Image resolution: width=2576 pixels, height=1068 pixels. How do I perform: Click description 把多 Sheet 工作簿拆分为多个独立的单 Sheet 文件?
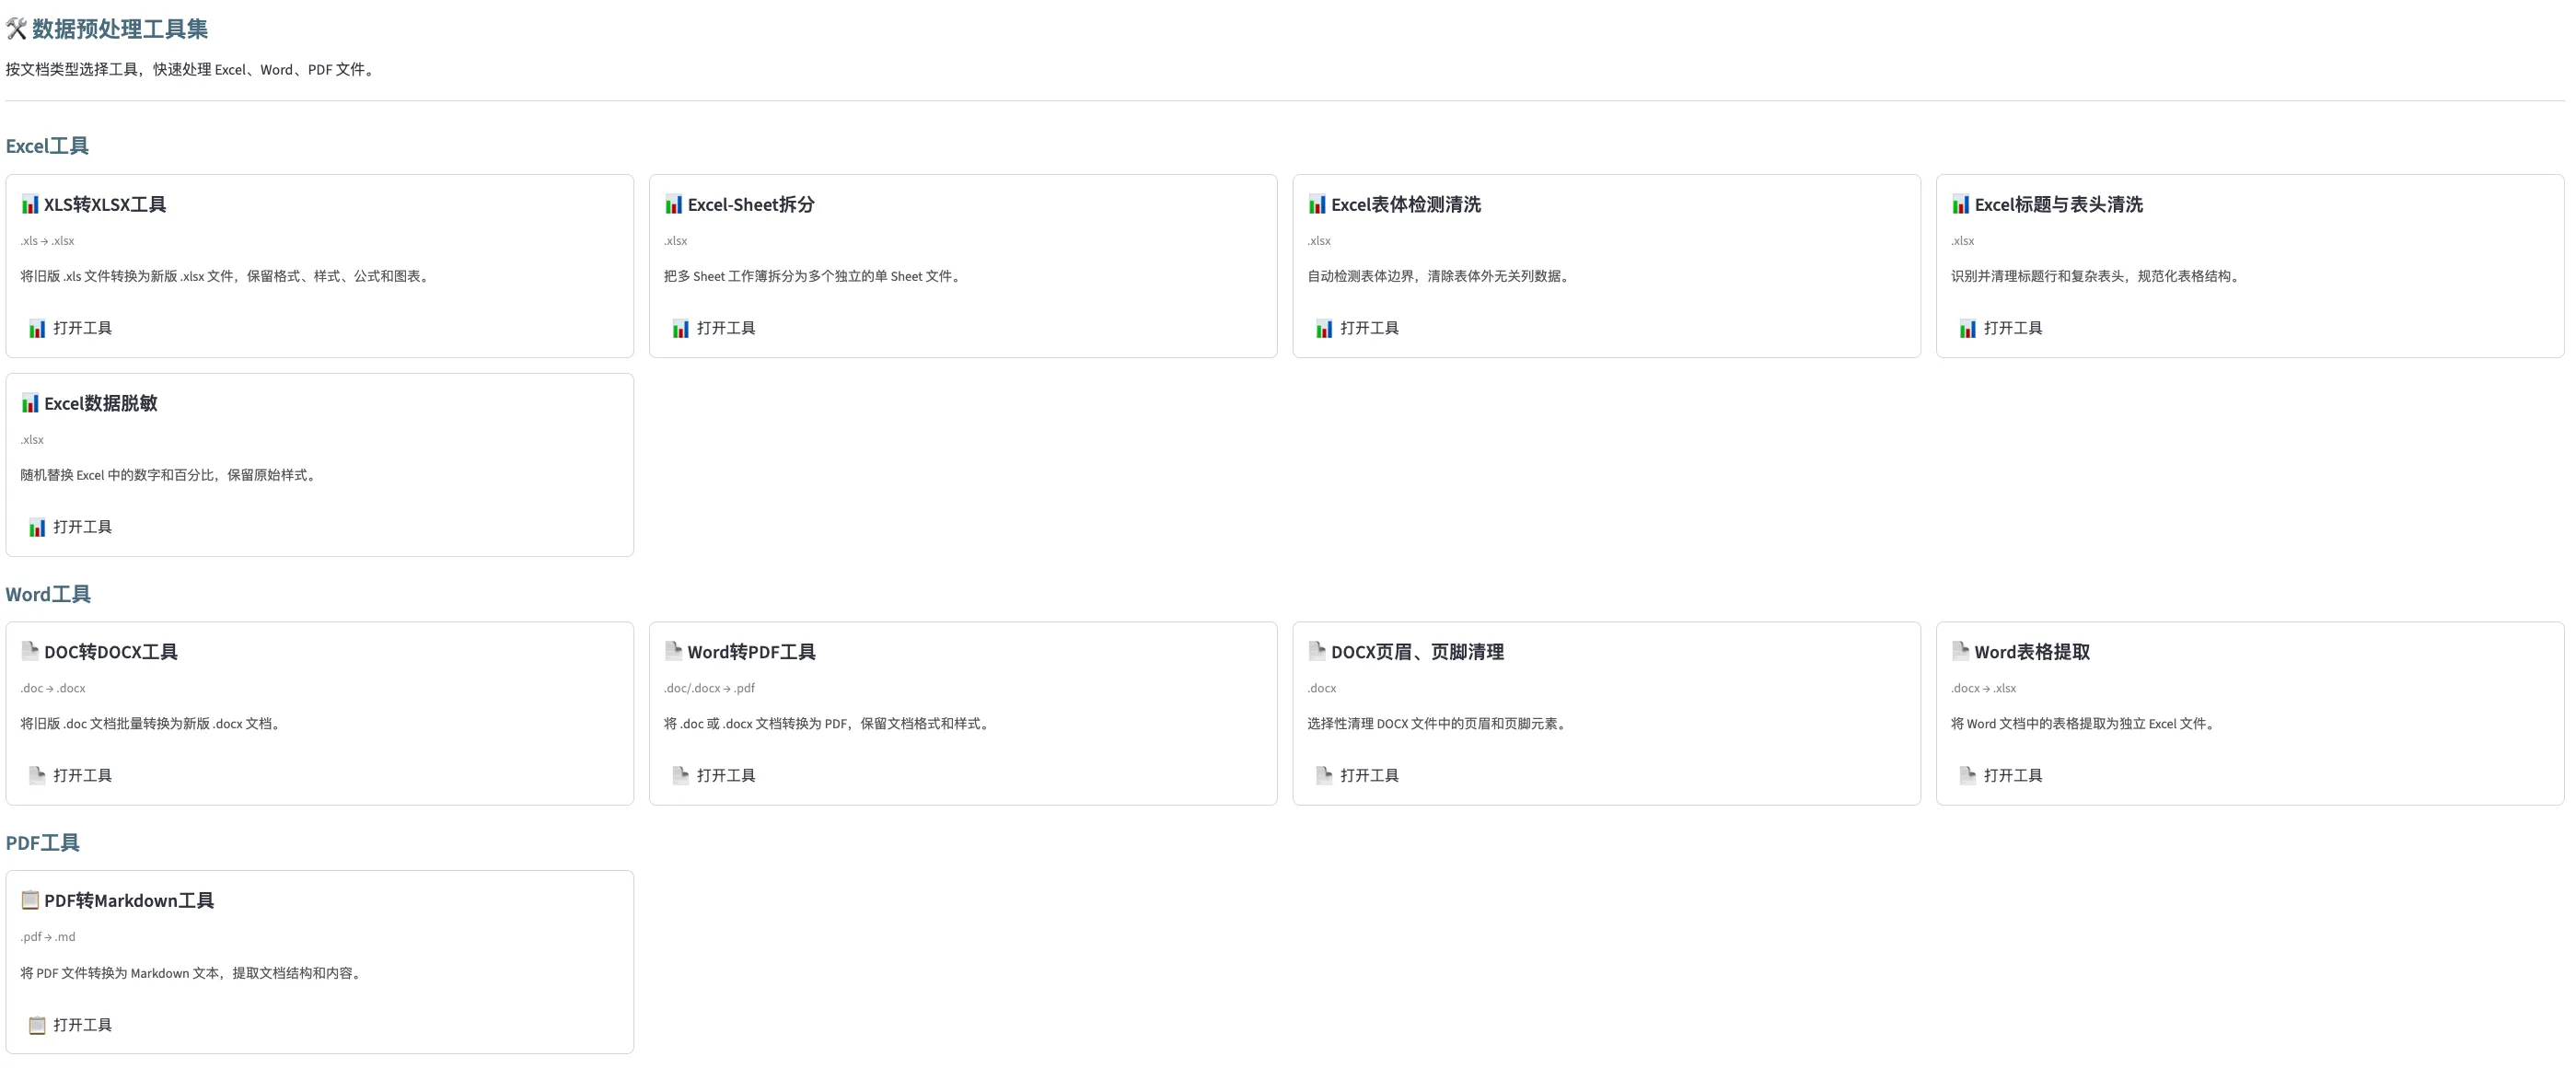coord(814,276)
